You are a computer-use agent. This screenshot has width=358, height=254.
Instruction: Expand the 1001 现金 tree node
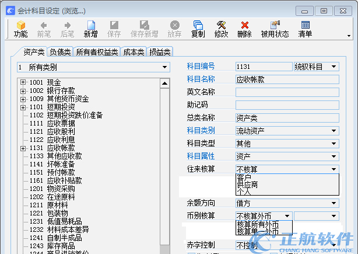[x=23, y=82]
